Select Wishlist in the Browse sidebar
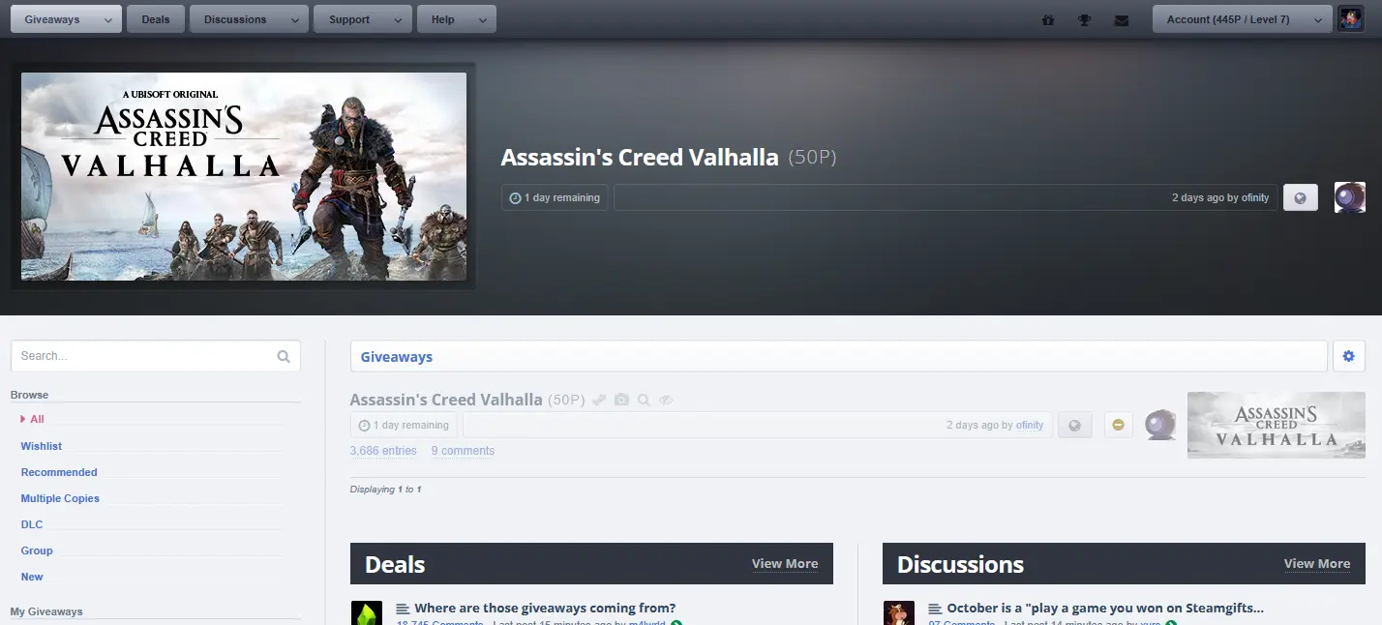The width and height of the screenshot is (1382, 625). (x=42, y=446)
